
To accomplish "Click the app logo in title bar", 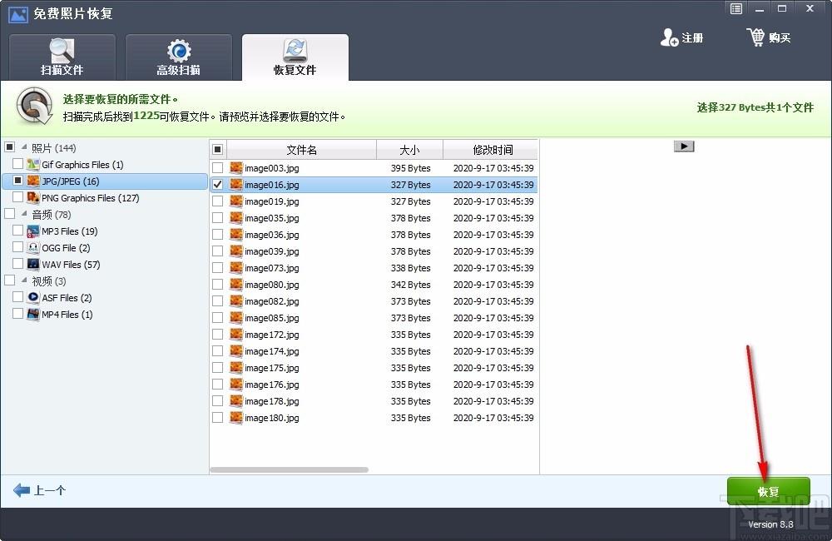I will click(x=18, y=14).
